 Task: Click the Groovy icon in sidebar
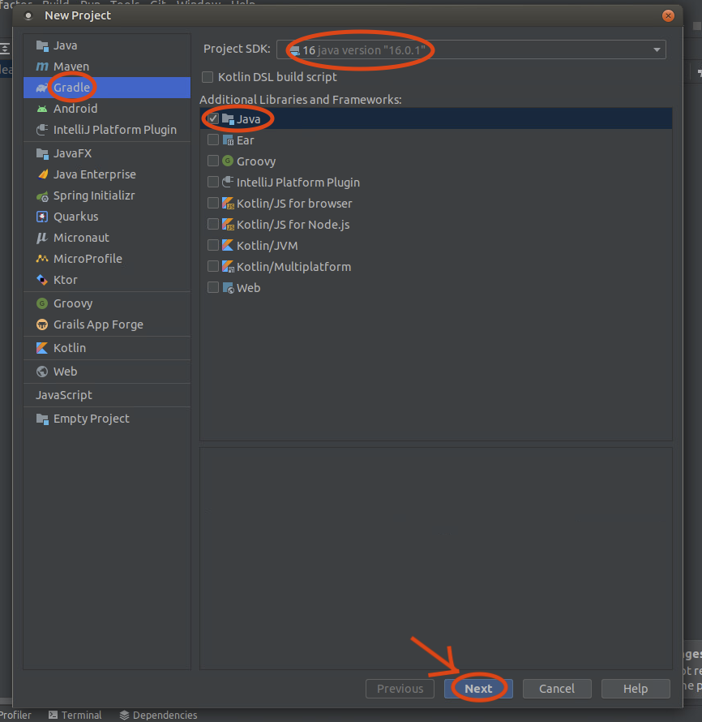point(42,303)
